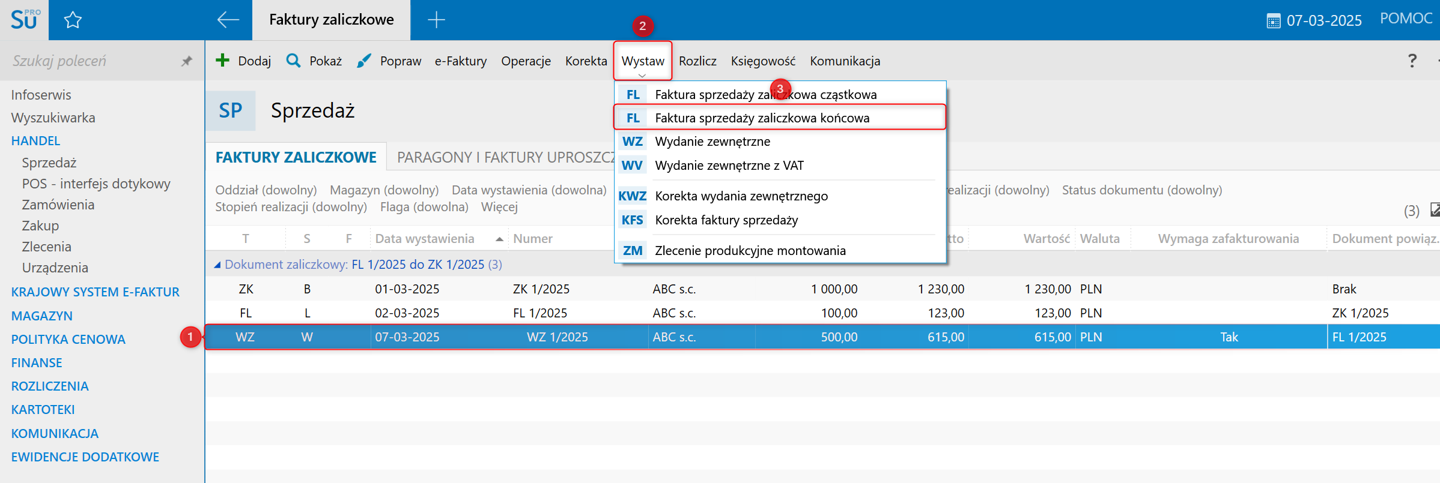
Task: Click the back arrow icon
Action: [x=228, y=20]
